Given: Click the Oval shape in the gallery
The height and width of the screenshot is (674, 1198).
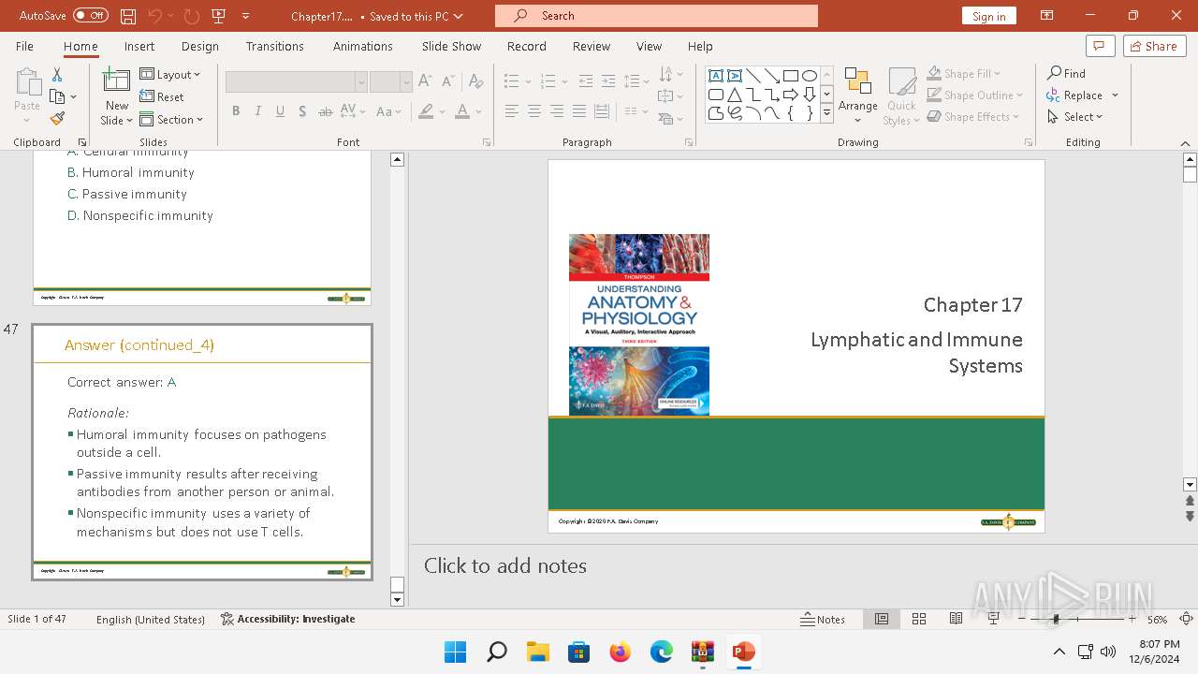Looking at the screenshot, I should click(810, 76).
